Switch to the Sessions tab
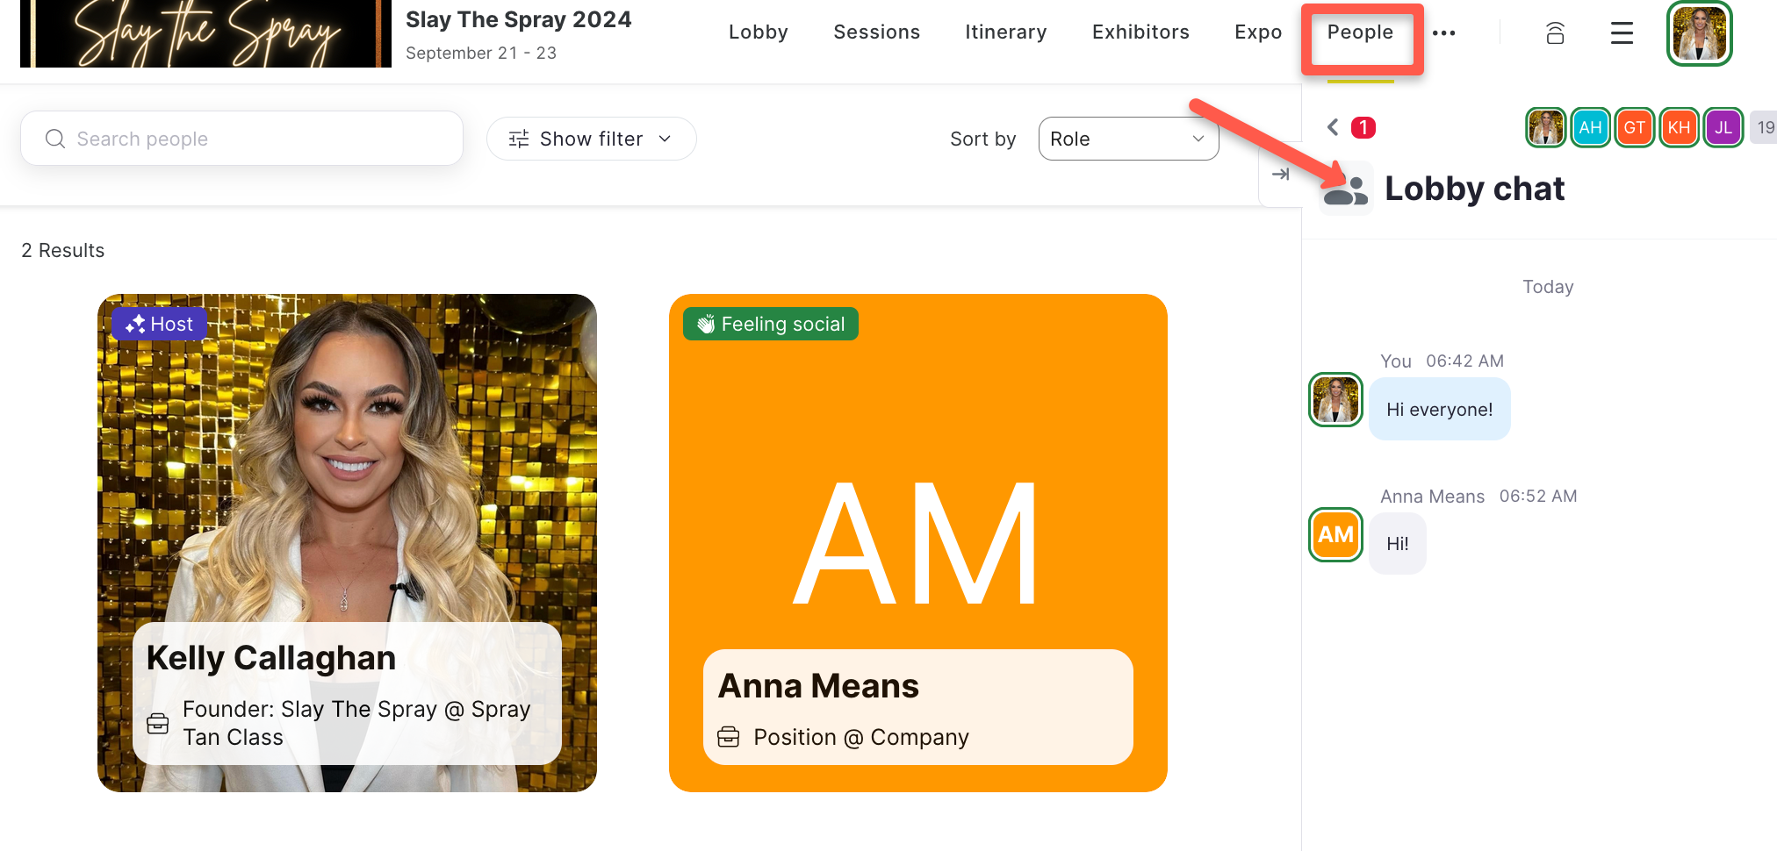 point(876,32)
